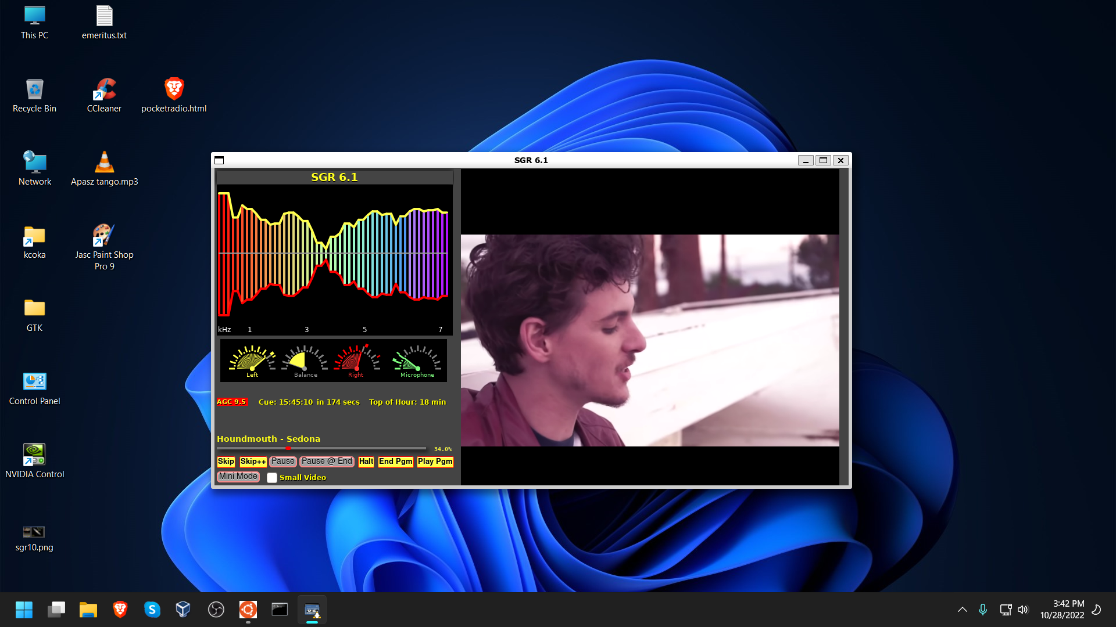Click the focus assist moon icon

point(1096,610)
